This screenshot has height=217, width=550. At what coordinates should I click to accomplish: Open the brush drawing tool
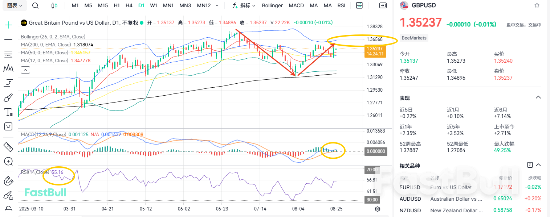pos(8,97)
